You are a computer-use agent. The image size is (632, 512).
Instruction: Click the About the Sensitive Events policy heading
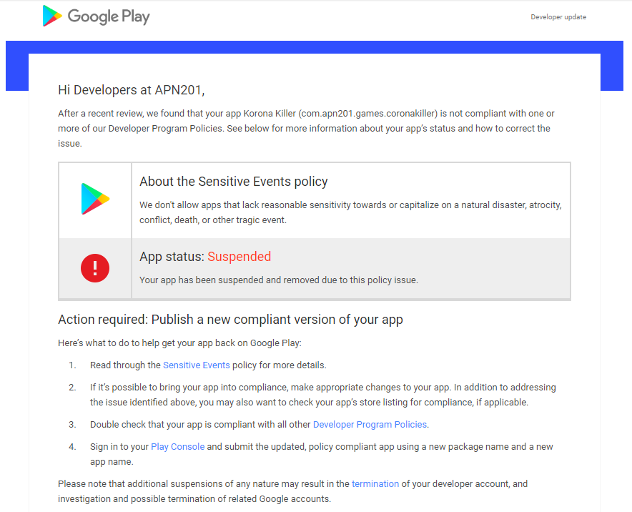(x=233, y=182)
